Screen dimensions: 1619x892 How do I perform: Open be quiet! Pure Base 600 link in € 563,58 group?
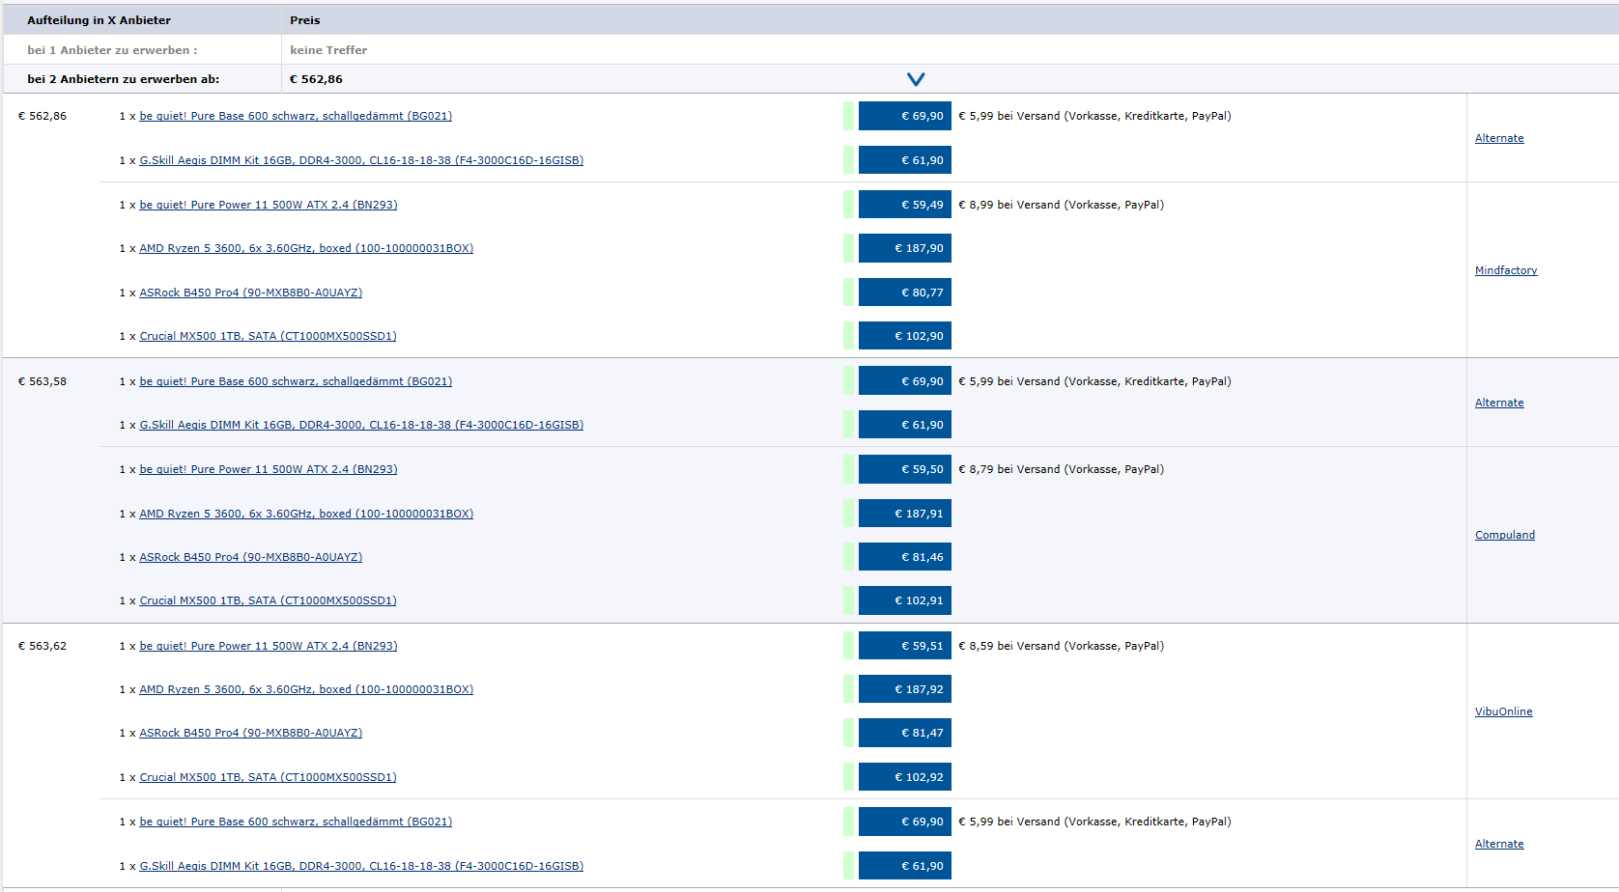pyautogui.click(x=296, y=381)
